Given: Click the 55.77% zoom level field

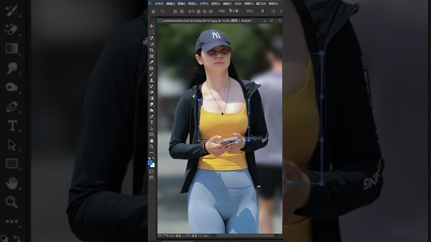Looking at the screenshot, I should (x=163, y=236).
